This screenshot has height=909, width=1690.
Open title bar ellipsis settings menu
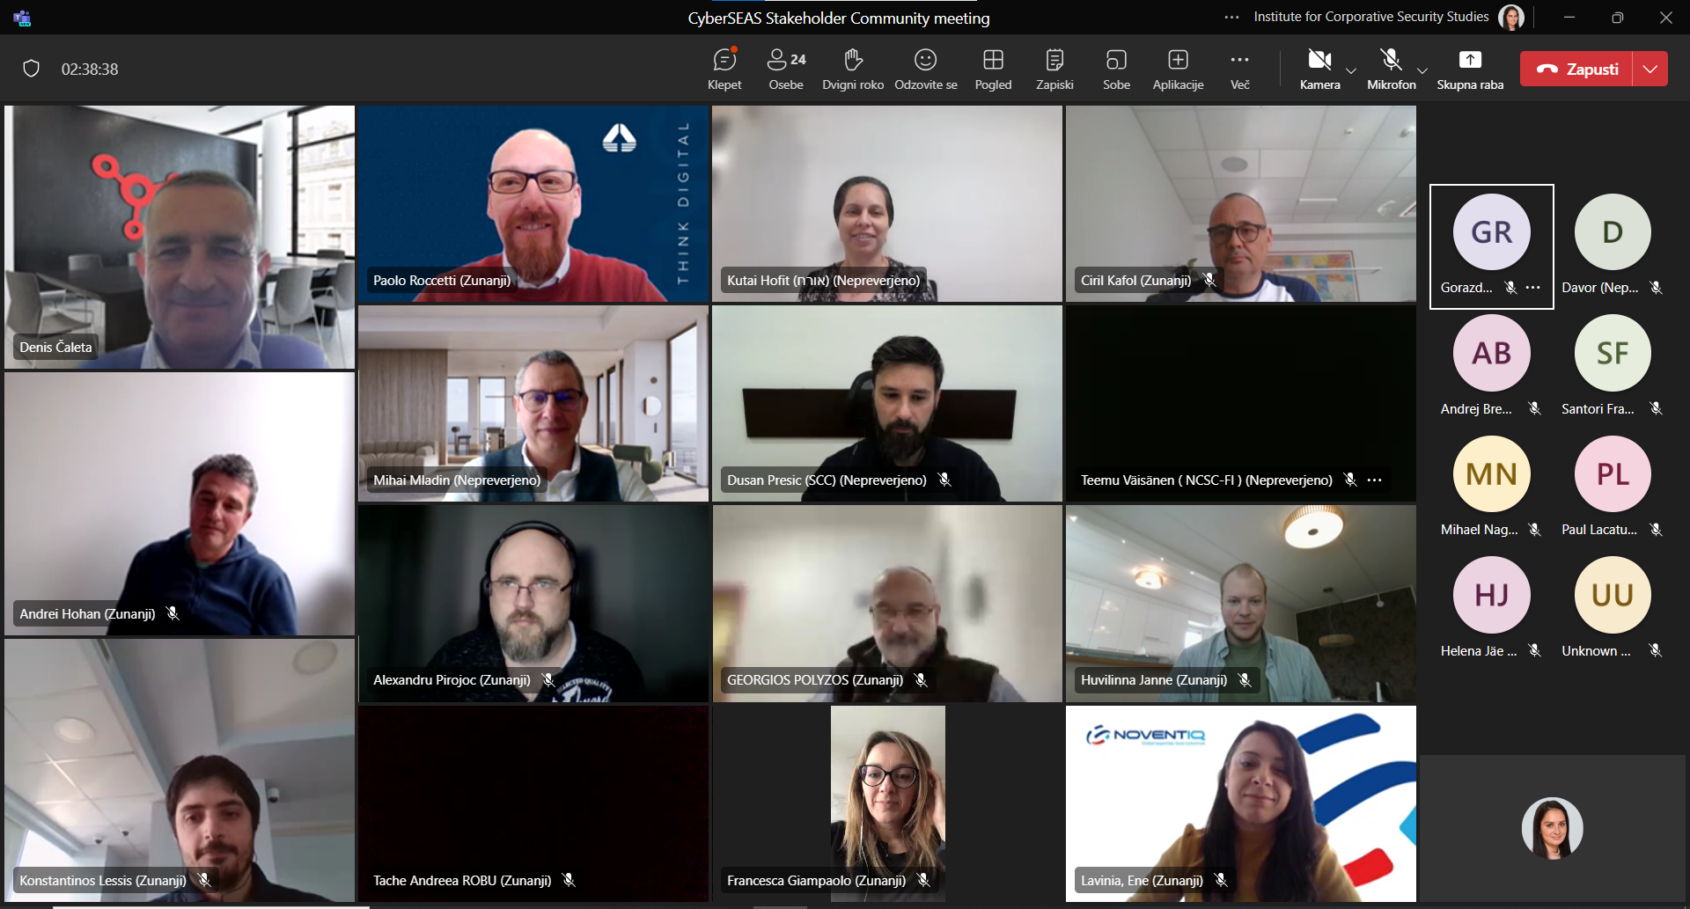click(1231, 17)
